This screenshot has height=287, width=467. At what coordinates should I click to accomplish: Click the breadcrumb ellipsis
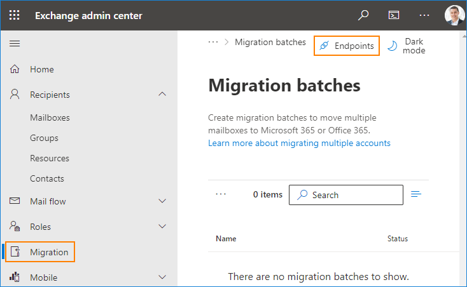point(213,42)
